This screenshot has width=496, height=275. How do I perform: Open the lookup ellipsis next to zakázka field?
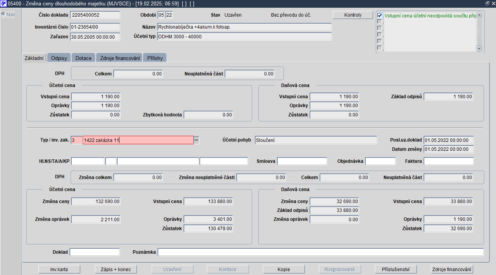coord(196,140)
